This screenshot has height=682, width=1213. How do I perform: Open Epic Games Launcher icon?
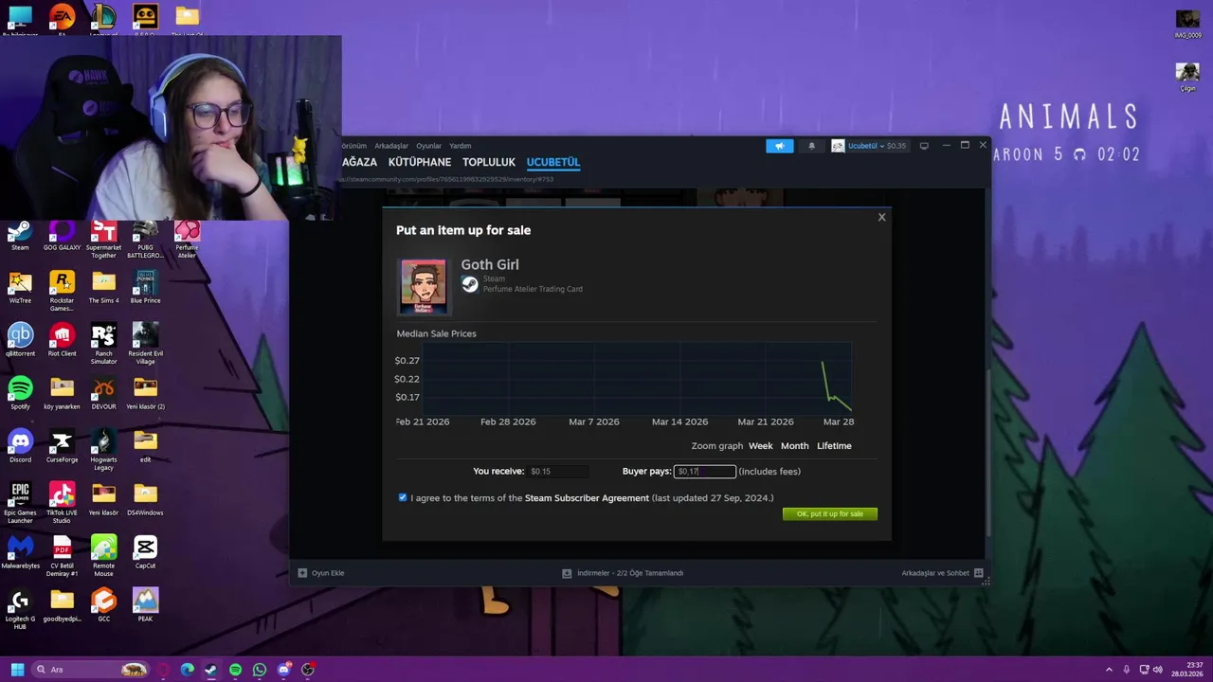coord(20,504)
